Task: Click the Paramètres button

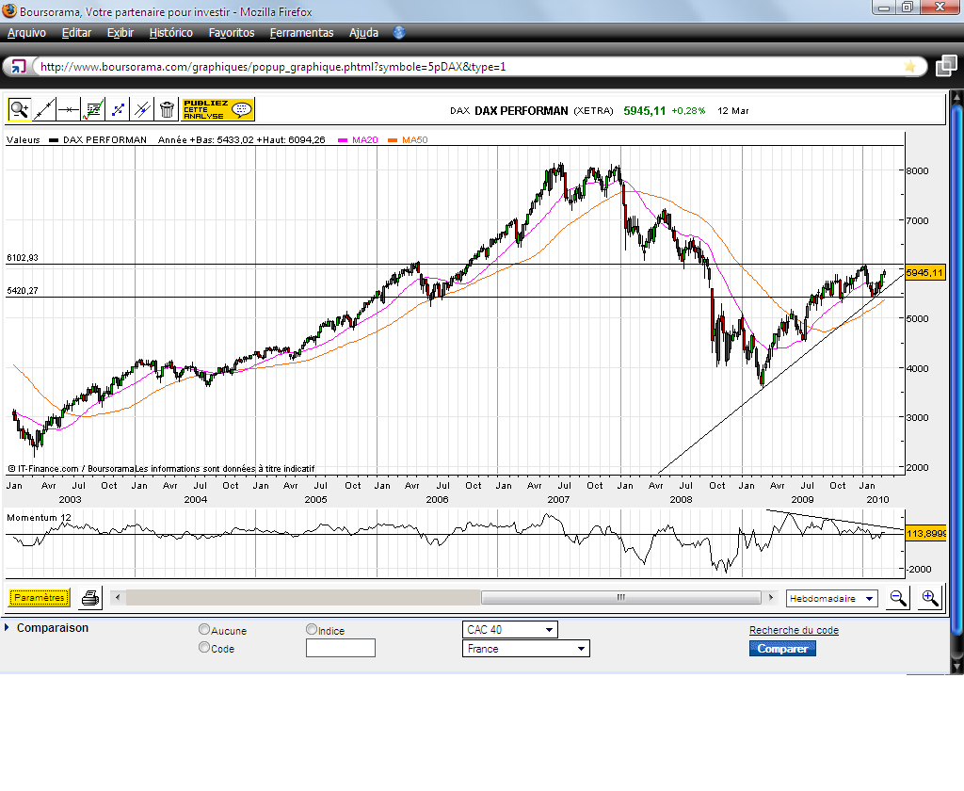Action: click(x=40, y=597)
